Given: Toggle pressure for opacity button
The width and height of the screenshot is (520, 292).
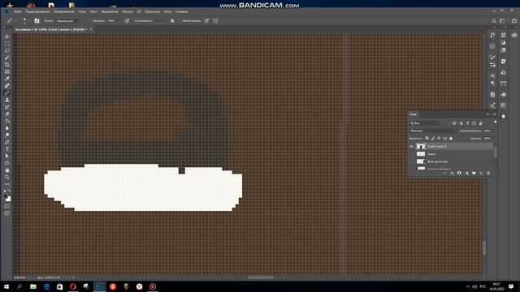Looking at the screenshot, I should 127,21.
